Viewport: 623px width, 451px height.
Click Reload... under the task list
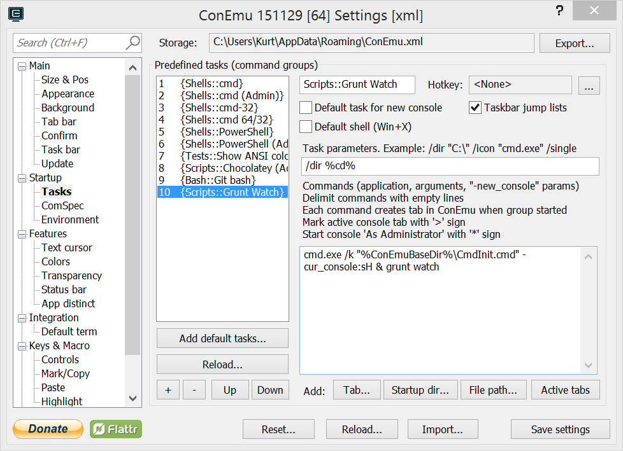click(x=222, y=364)
